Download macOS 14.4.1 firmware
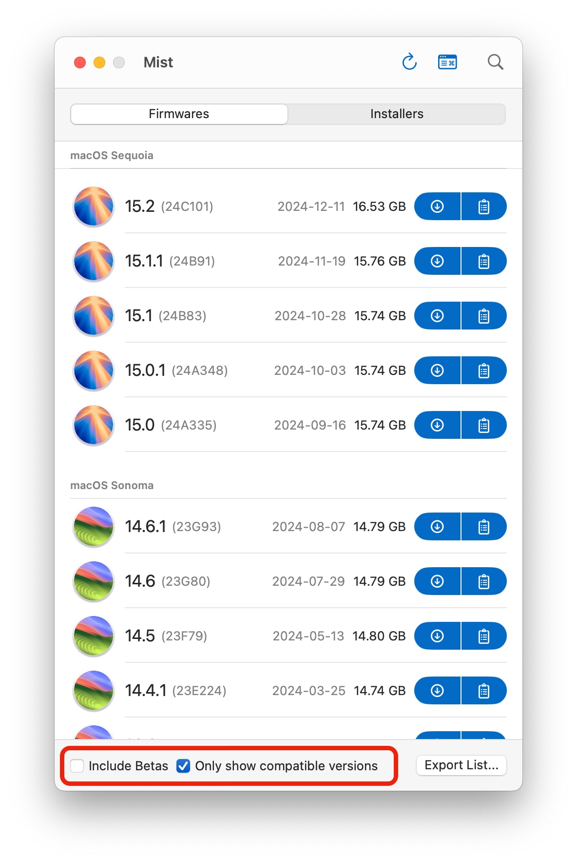The height and width of the screenshot is (863, 577). [x=437, y=691]
